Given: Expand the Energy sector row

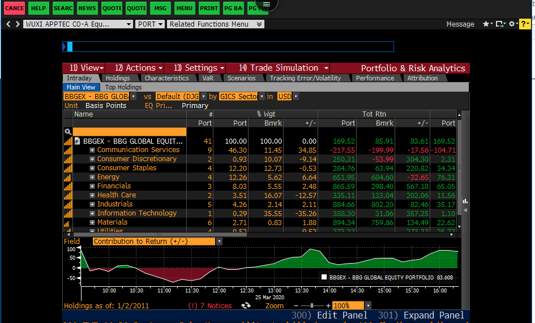Looking at the screenshot, I should click(92, 178).
